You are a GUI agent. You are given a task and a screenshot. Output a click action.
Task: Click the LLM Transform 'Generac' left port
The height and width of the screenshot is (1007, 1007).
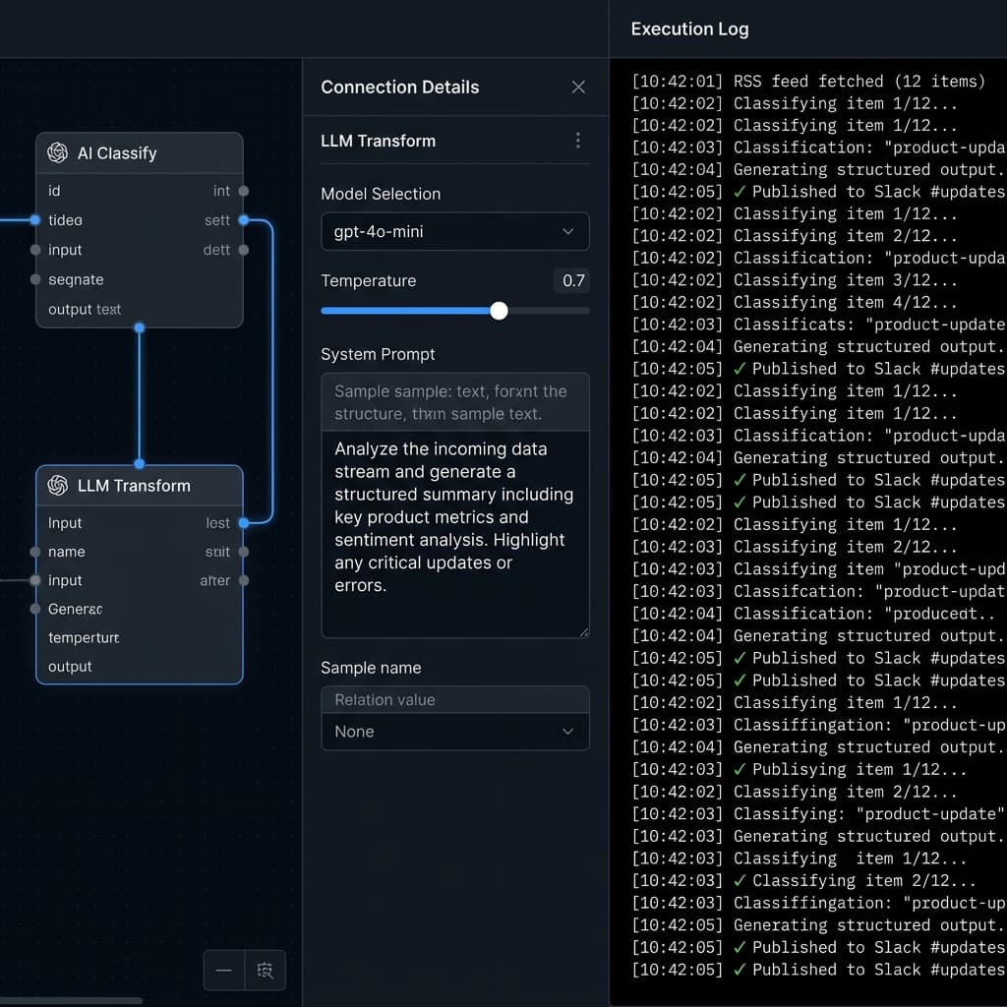tap(35, 609)
